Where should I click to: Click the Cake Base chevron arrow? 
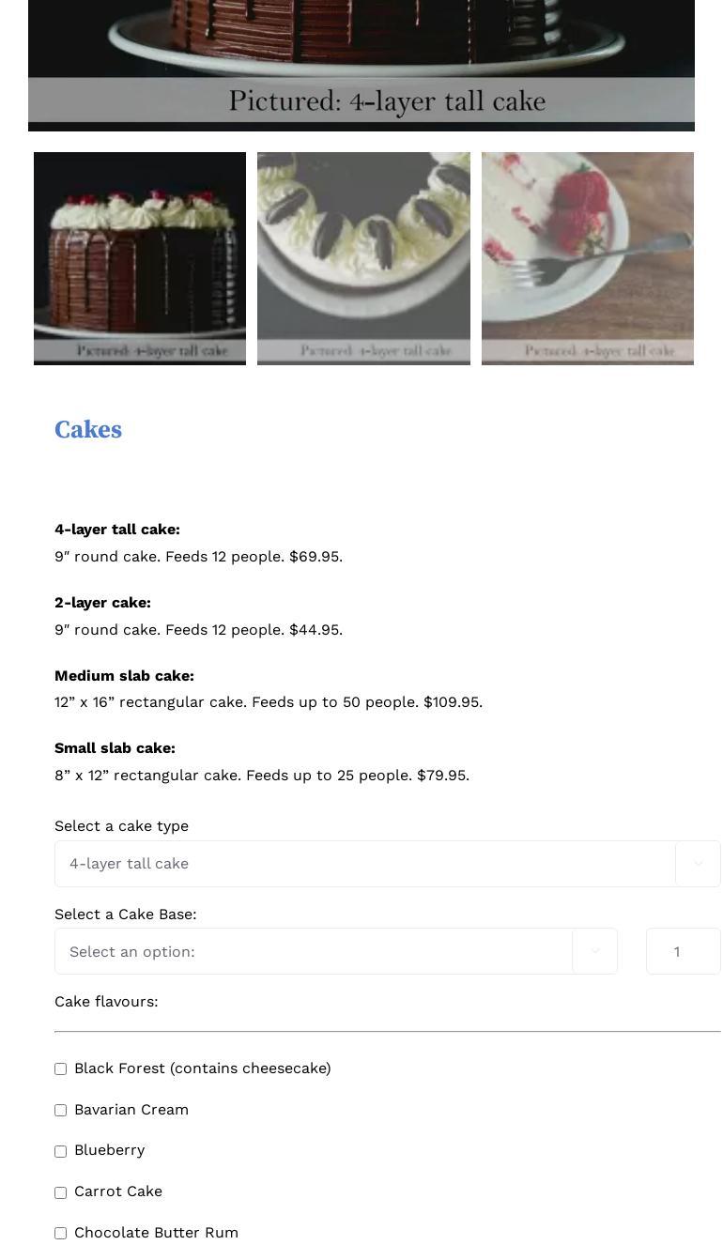pos(594,951)
